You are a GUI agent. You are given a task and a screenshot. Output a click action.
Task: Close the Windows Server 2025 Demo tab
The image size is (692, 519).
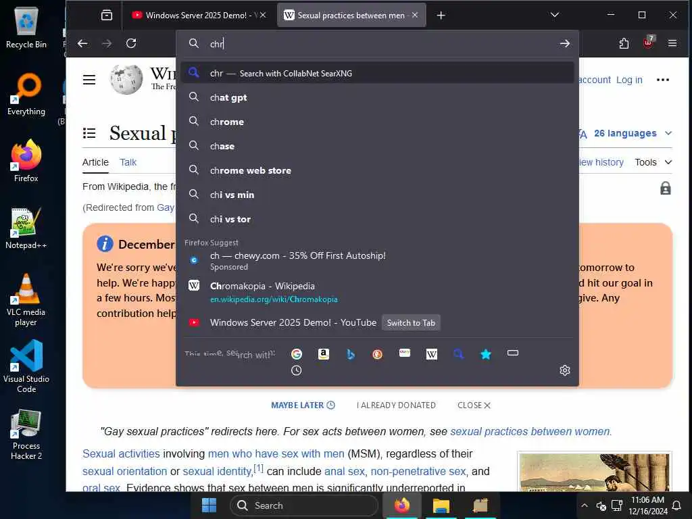263,15
